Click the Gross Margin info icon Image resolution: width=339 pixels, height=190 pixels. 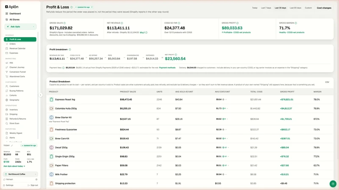296,23
